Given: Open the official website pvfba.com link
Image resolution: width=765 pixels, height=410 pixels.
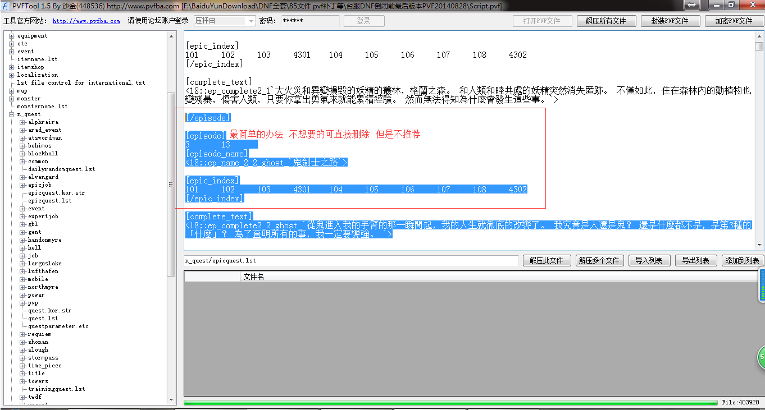Looking at the screenshot, I should pos(86,21).
